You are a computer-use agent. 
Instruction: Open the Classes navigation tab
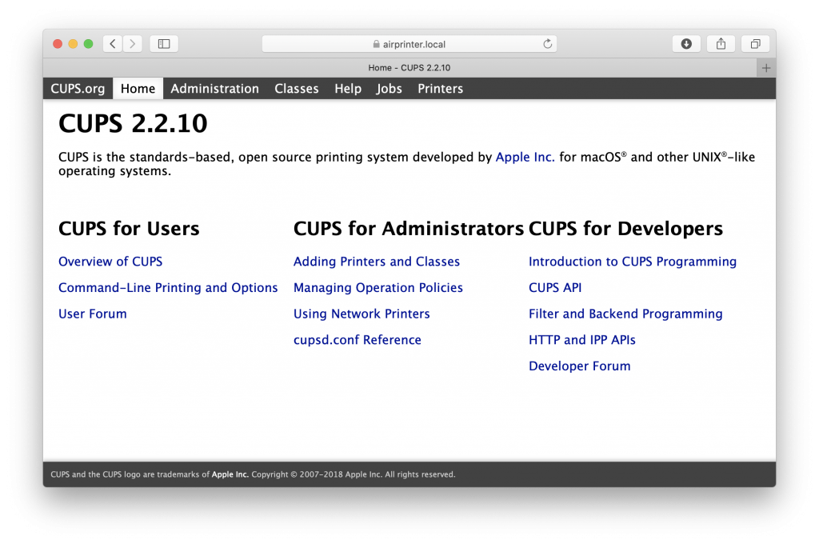coord(297,88)
